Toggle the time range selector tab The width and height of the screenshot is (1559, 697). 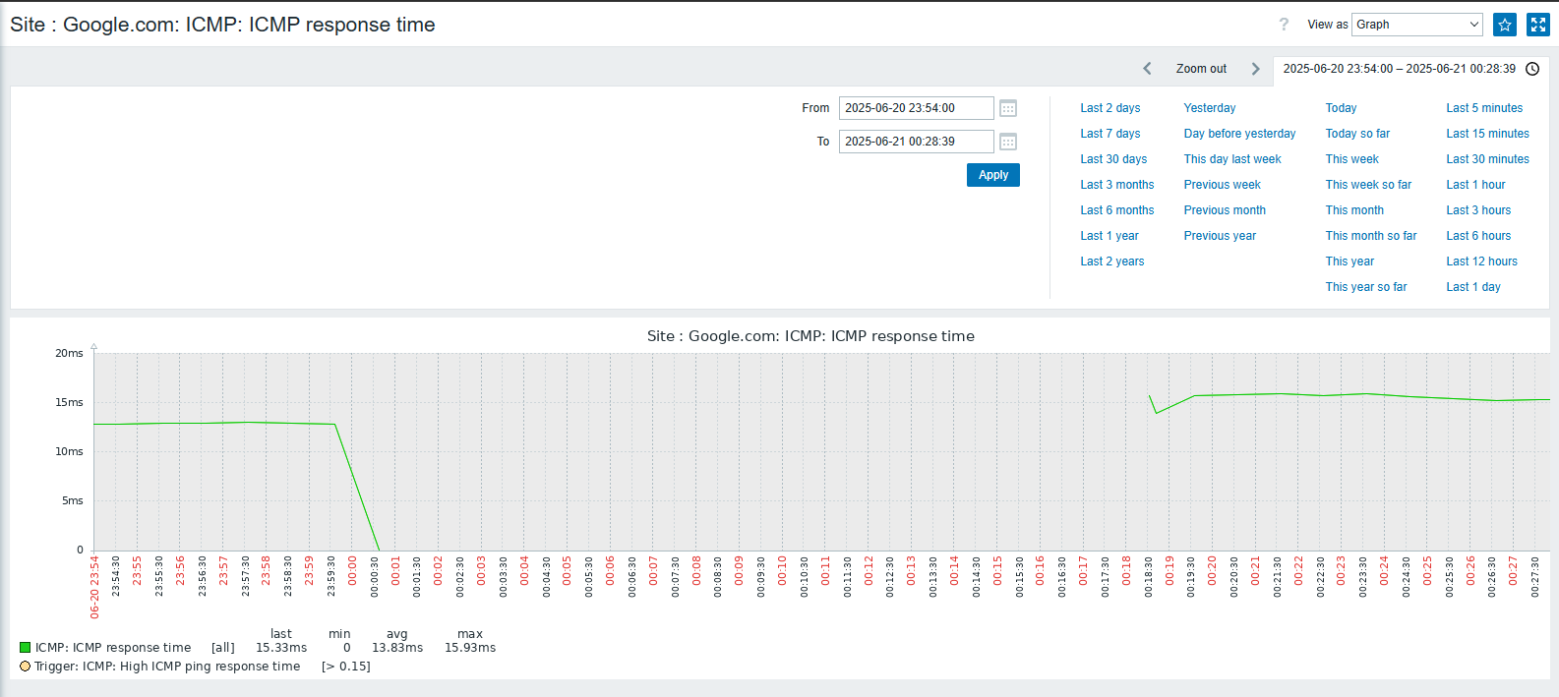tap(1410, 69)
